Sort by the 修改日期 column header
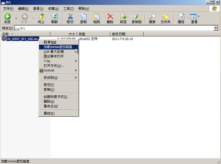The width and height of the screenshot is (221, 164). coord(127,34)
